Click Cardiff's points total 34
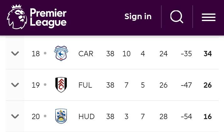Viewport: 224px width, 132px height. [208, 54]
